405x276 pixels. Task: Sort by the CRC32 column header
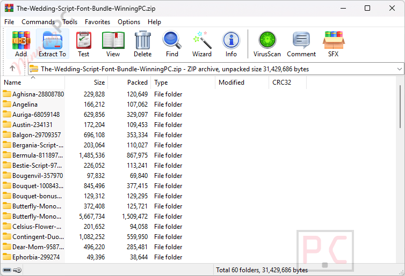288,83
